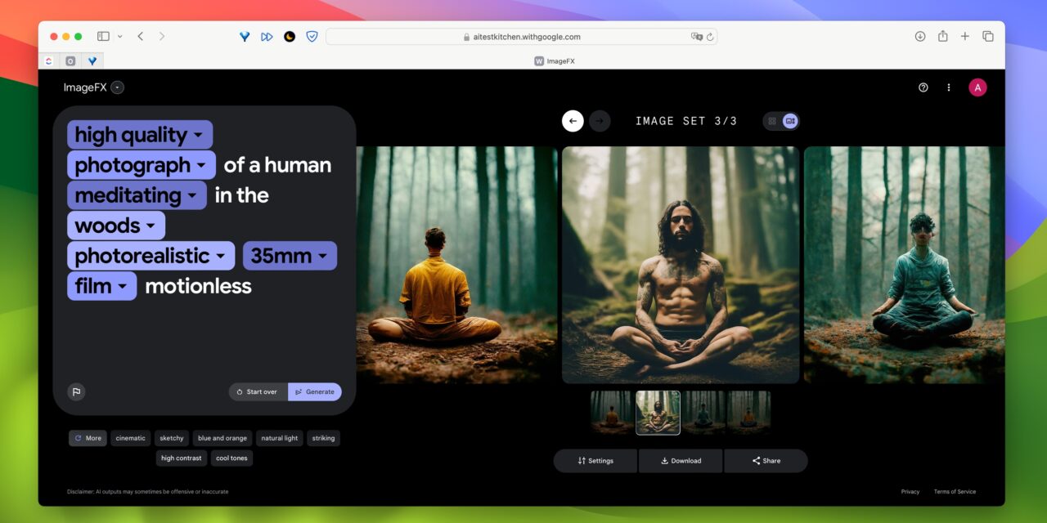Click the flag icon to report the output
The width and height of the screenshot is (1047, 523).
76,391
